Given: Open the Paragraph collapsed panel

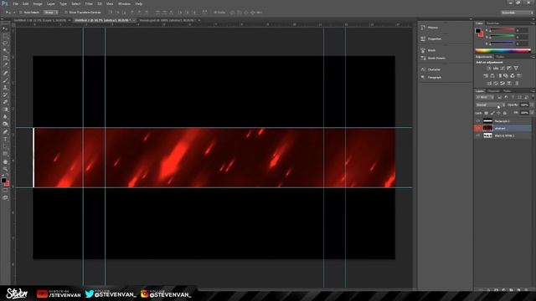Looking at the screenshot, I should (434, 78).
